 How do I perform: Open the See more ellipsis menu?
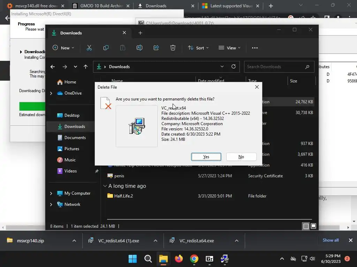[255, 48]
